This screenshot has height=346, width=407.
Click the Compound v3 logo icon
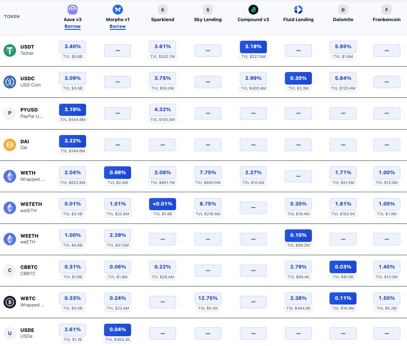coord(253,10)
